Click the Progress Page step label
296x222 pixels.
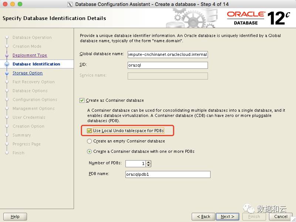point(27,144)
